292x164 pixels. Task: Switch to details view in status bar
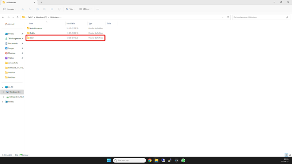point(286,155)
